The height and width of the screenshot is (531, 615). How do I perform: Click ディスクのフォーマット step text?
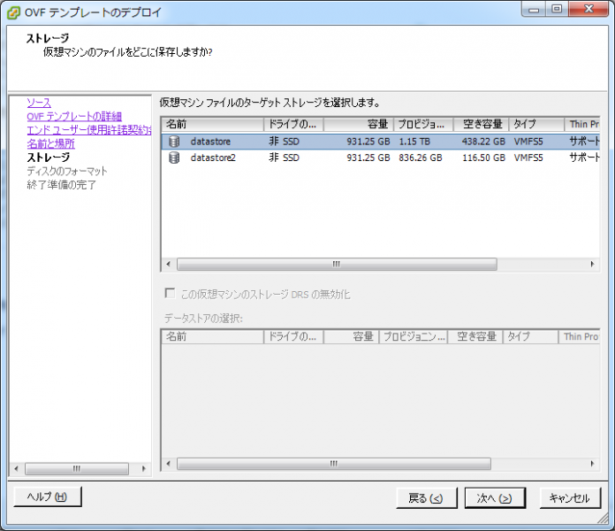[66, 171]
